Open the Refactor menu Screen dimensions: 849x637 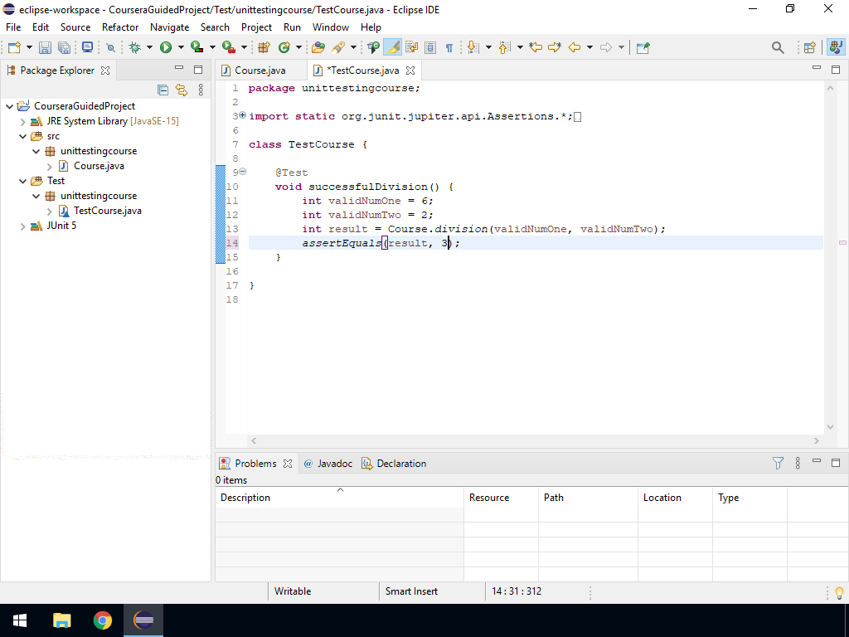pos(120,27)
